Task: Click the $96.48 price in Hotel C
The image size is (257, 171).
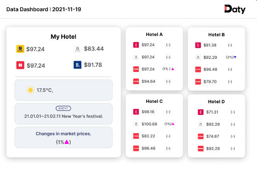Action: 149,148
